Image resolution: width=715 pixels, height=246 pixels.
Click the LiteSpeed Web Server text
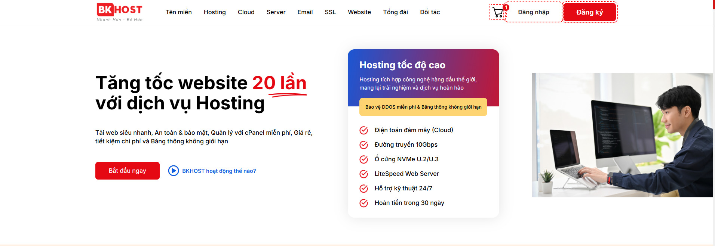407,174
